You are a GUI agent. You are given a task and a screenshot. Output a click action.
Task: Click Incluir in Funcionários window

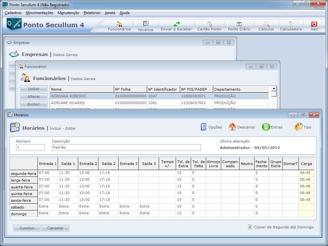(x=34, y=89)
